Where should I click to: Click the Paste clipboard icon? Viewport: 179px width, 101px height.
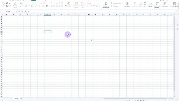tap(3, 3)
